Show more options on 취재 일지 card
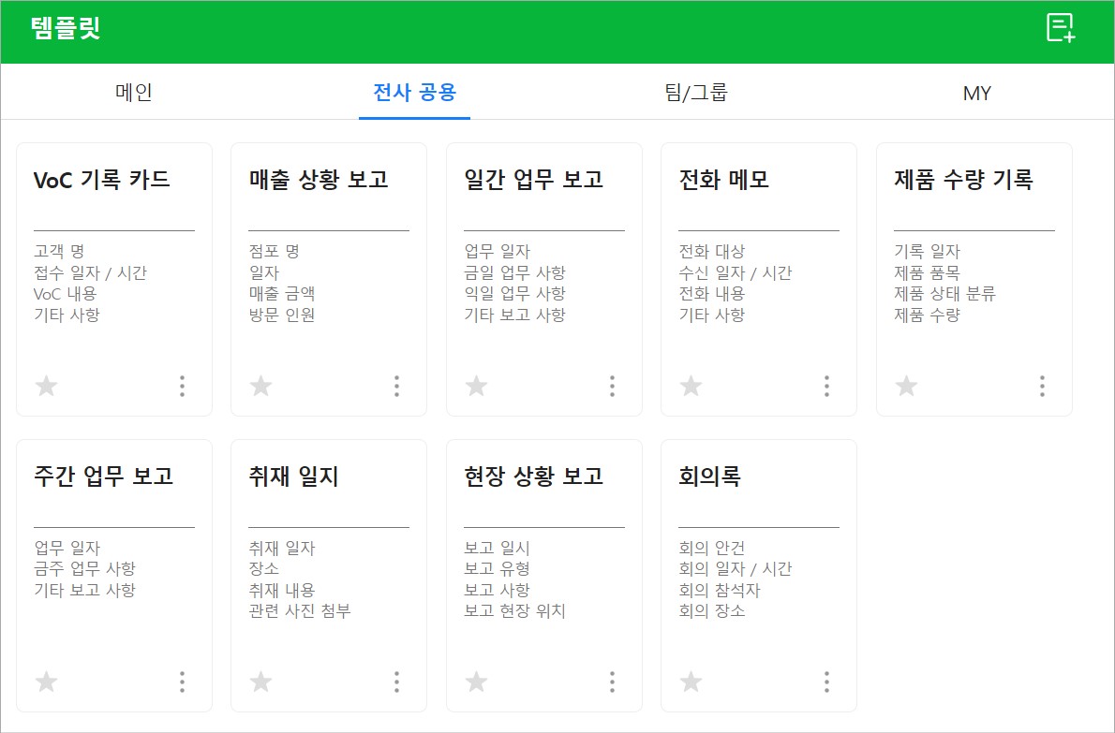The image size is (1115, 733). (x=396, y=682)
